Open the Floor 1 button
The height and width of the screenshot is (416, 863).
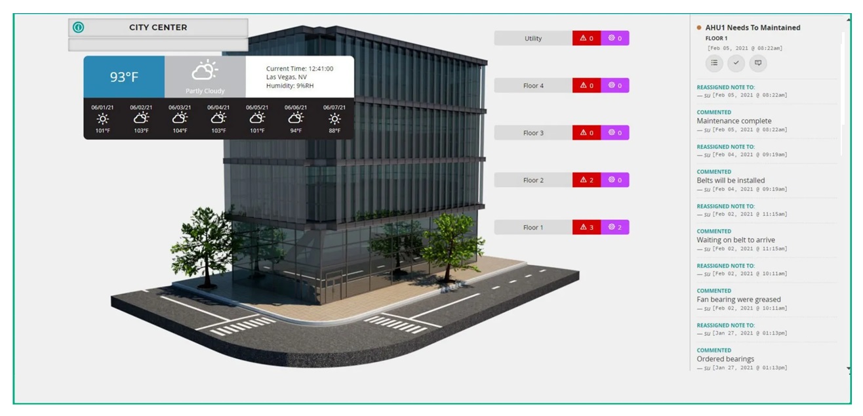click(533, 227)
